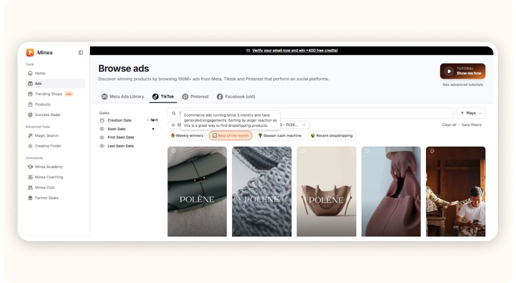Open See advanced tutorials link
The height and width of the screenshot is (283, 516).
pyautogui.click(x=463, y=85)
